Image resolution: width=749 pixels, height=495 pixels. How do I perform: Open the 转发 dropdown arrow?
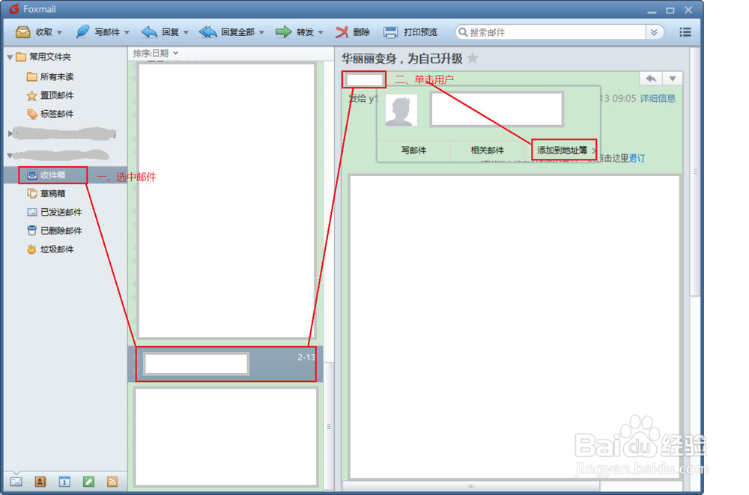click(x=321, y=32)
